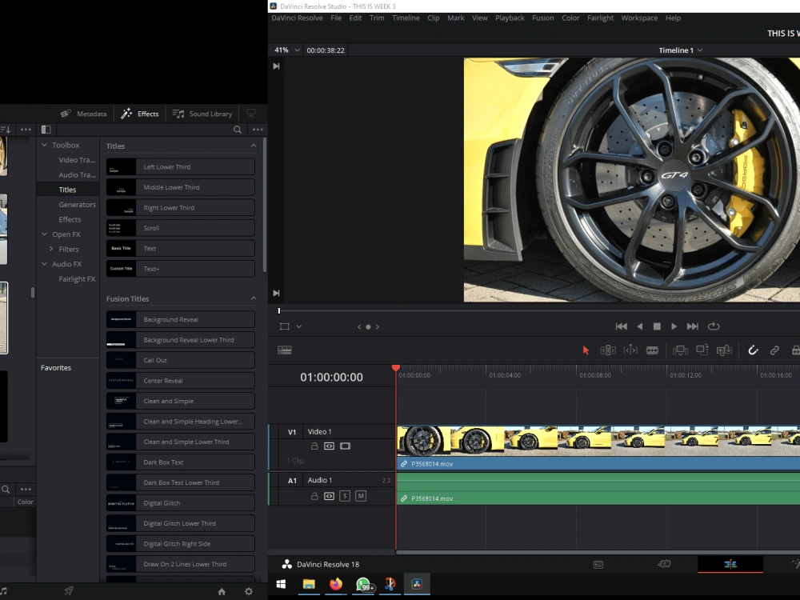Toggle timeline Snapping magnet icon
Image resolution: width=800 pixels, height=600 pixels.
(753, 350)
